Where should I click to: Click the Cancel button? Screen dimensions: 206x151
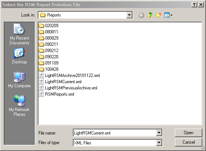[188, 142]
